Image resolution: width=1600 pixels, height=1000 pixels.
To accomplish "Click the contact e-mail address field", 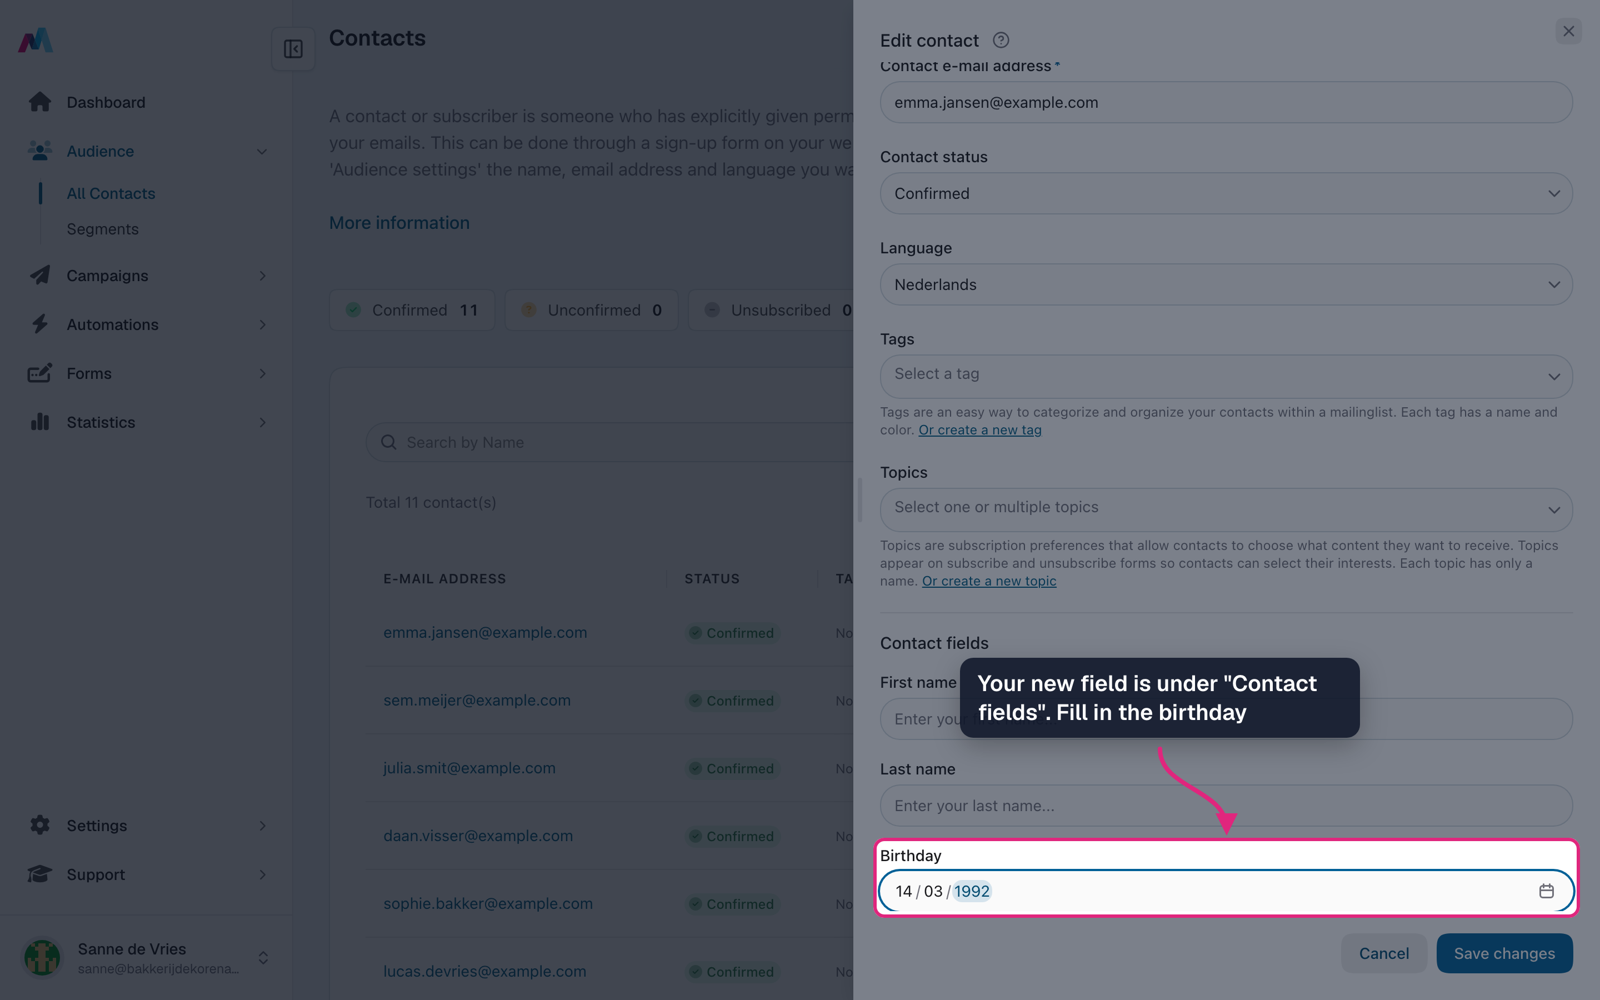I will coord(1226,102).
